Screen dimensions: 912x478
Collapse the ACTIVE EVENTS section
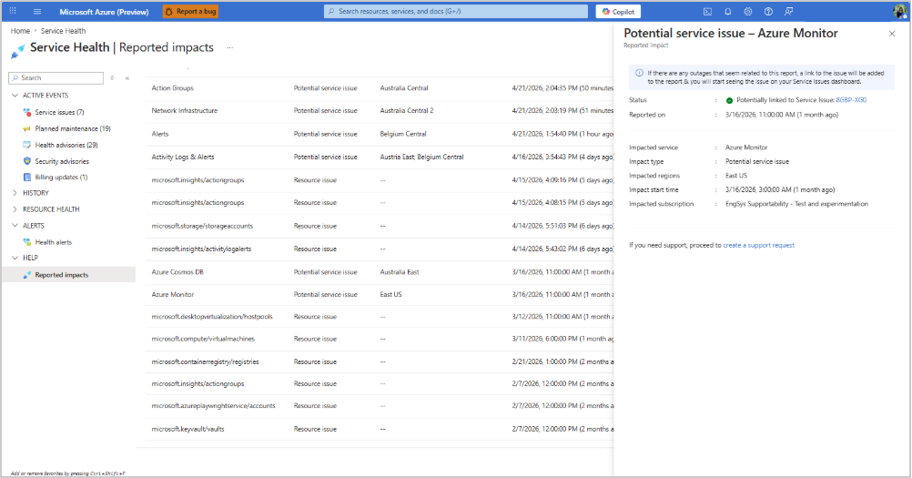pyautogui.click(x=15, y=96)
